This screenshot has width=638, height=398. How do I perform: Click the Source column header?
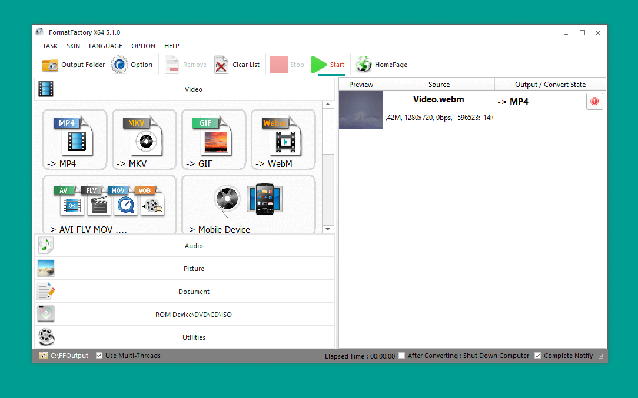(x=438, y=84)
